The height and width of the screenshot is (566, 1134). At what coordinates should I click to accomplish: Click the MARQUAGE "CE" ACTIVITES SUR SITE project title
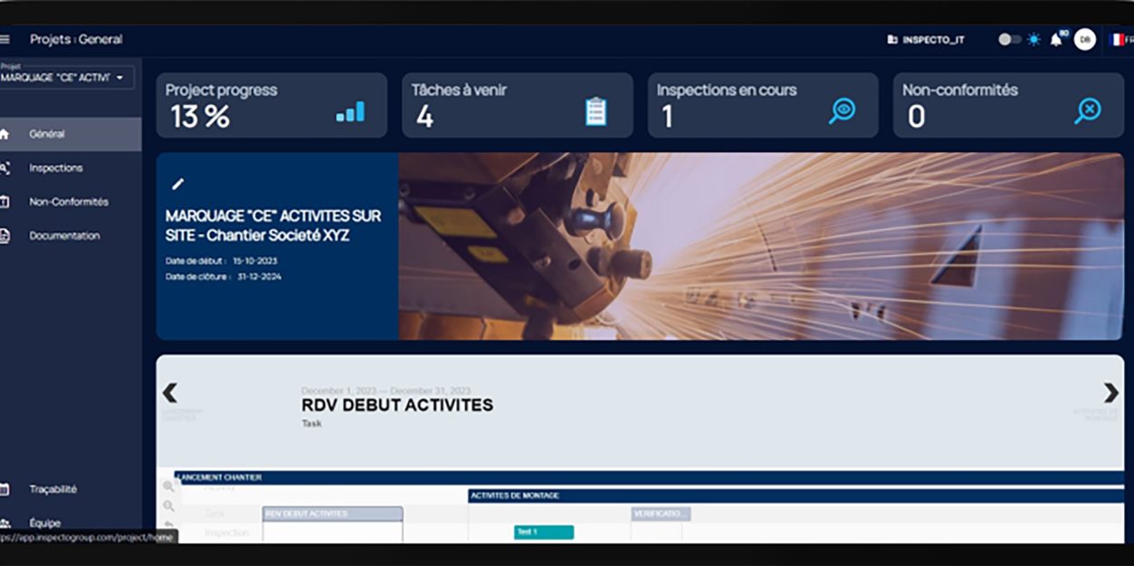pos(273,226)
